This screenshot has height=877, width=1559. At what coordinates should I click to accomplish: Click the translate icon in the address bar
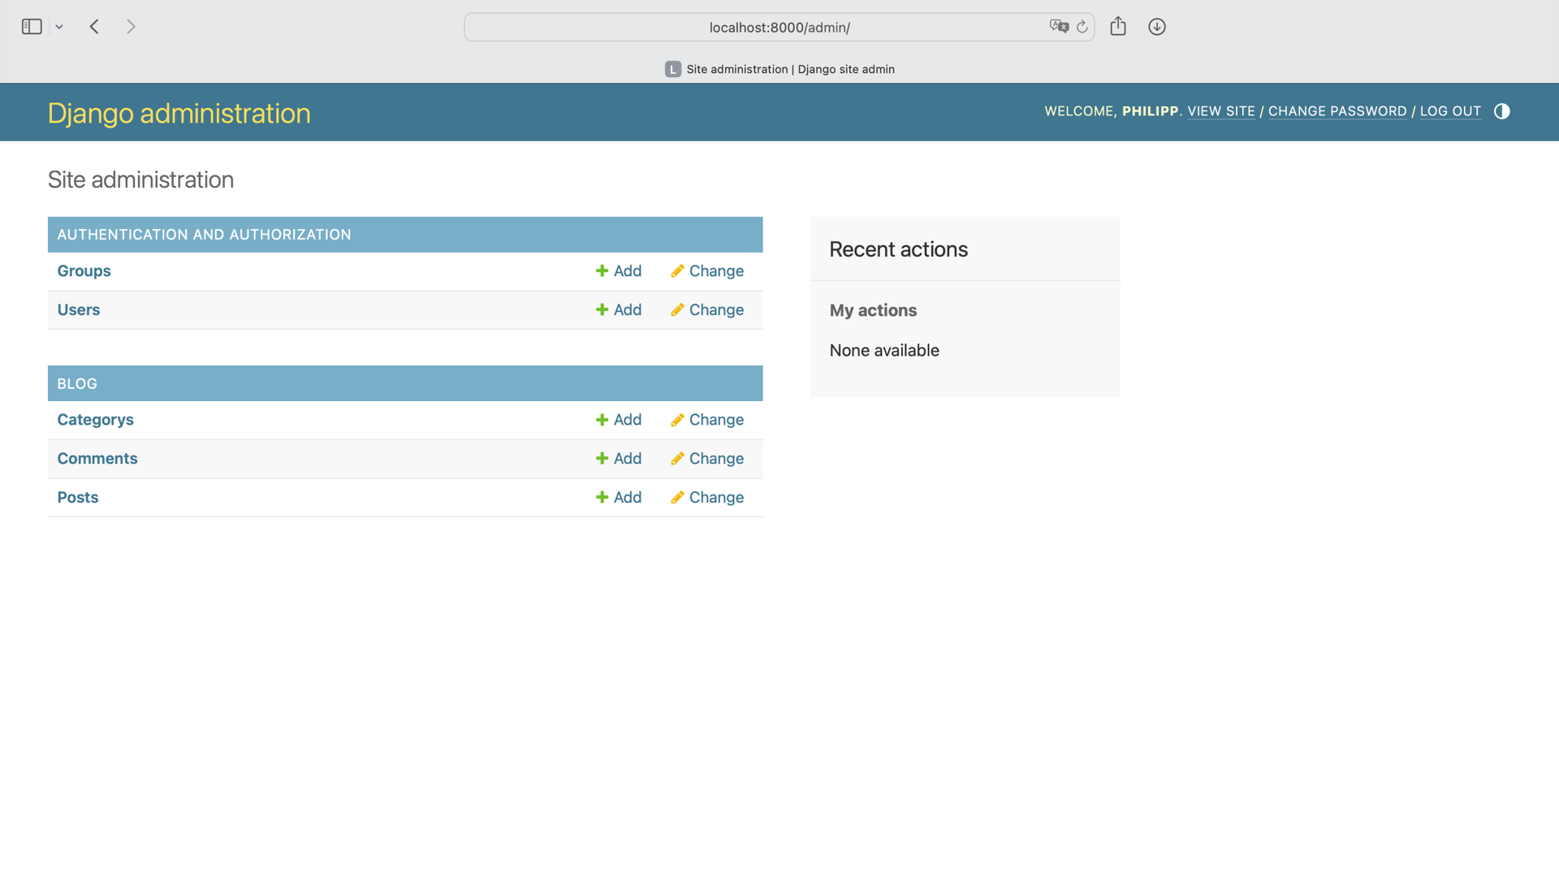pyautogui.click(x=1059, y=27)
